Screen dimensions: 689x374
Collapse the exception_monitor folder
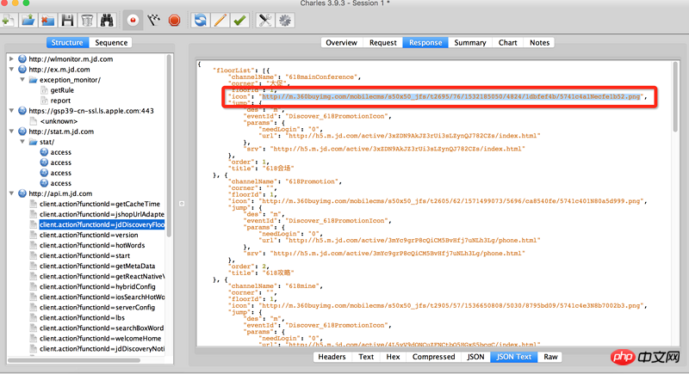(22, 80)
